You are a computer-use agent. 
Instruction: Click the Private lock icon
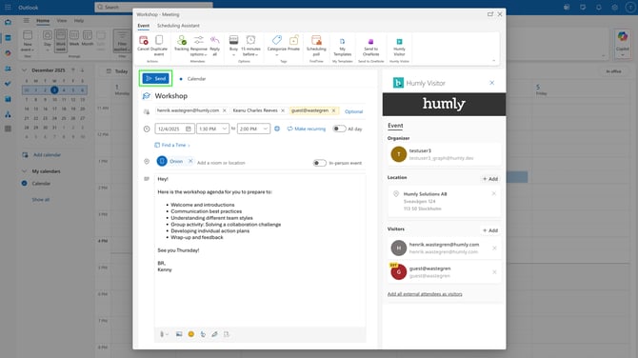pos(293,40)
